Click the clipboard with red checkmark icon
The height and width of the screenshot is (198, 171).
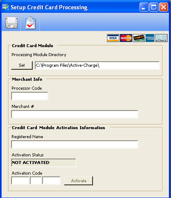click(31, 23)
